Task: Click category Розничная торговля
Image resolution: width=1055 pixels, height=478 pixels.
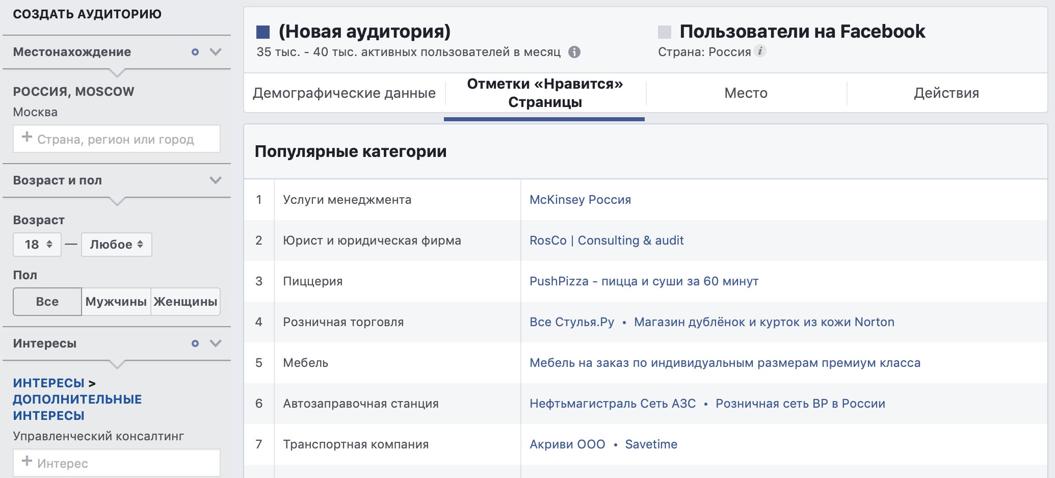Action: pos(344,322)
